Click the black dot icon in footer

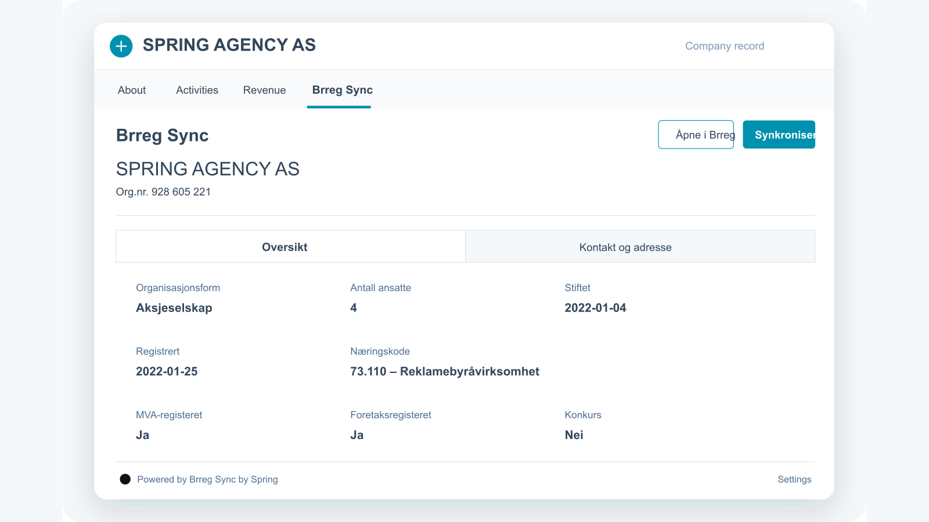pyautogui.click(x=125, y=479)
